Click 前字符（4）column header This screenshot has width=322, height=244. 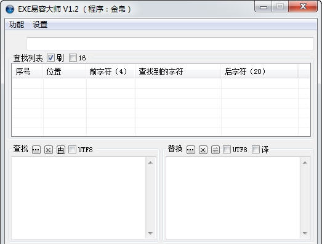[x=111, y=71]
